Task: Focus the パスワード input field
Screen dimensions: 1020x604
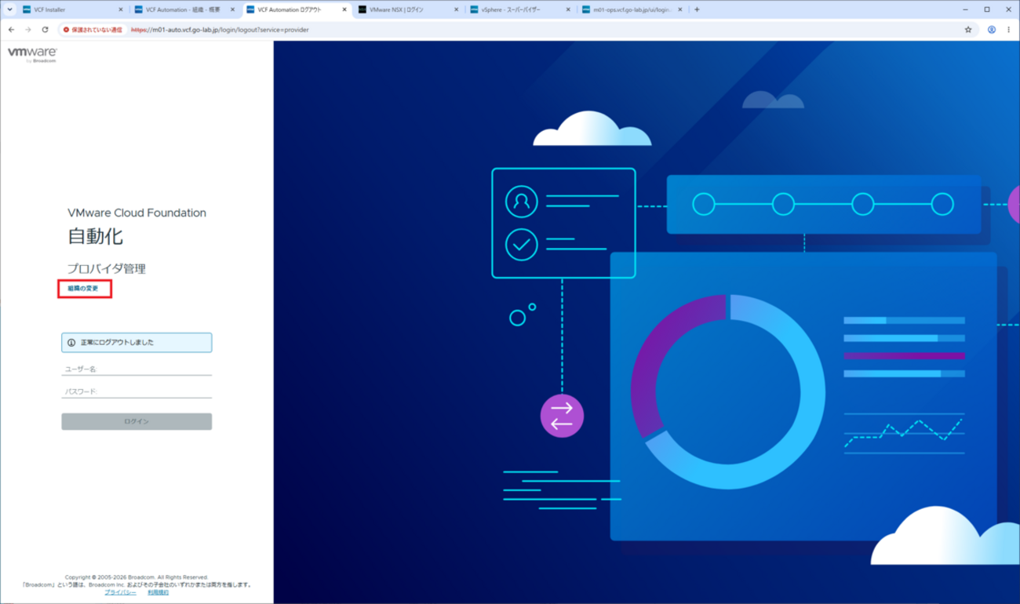Action: coord(137,391)
